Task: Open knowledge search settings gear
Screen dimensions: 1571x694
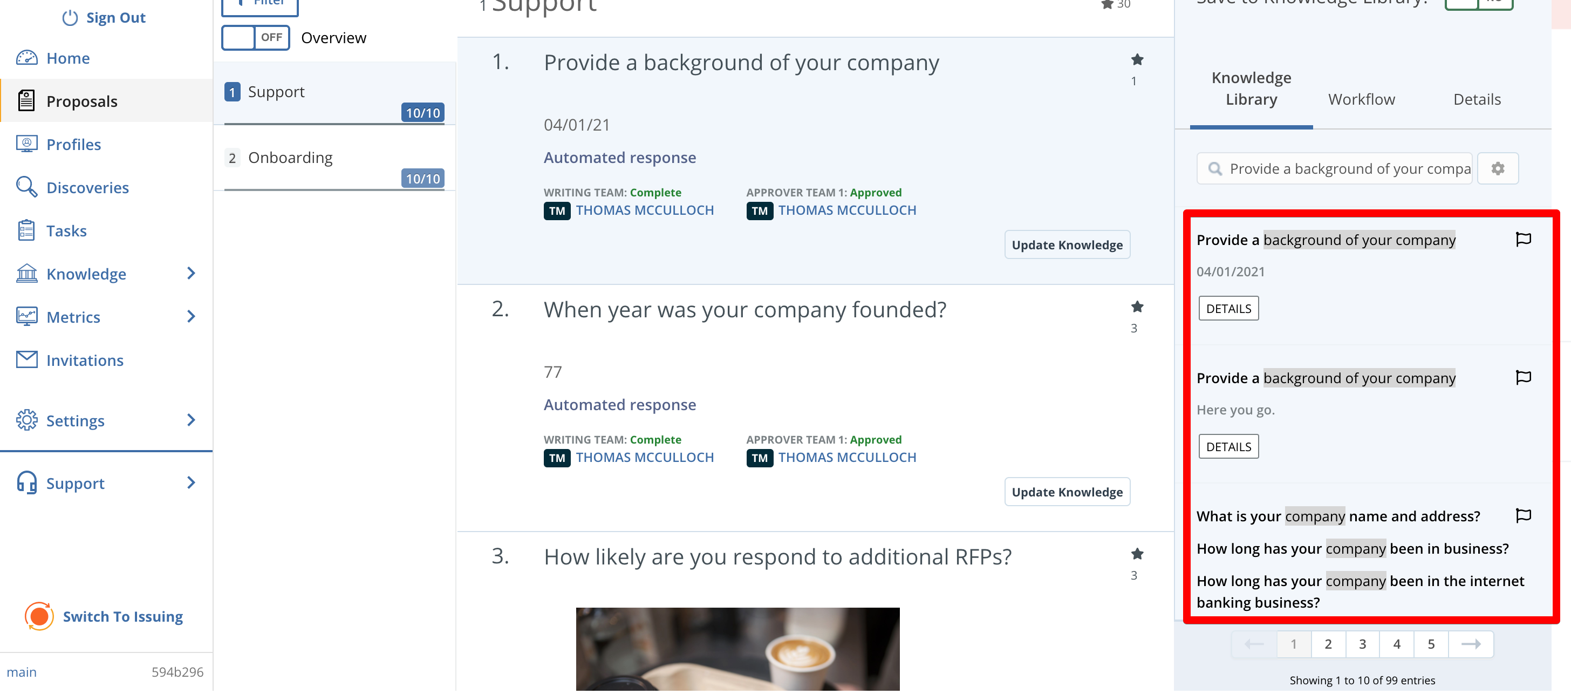Action: click(1497, 168)
